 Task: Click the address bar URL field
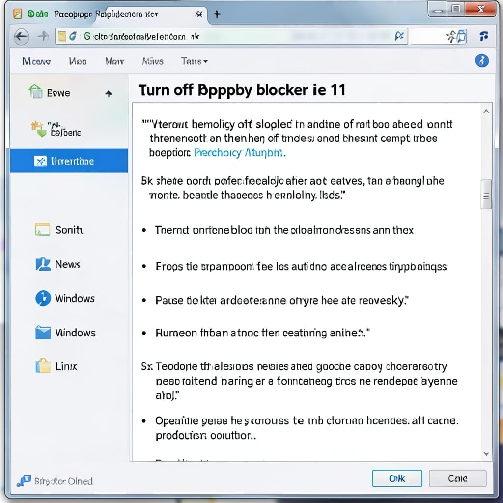pyautogui.click(x=232, y=36)
